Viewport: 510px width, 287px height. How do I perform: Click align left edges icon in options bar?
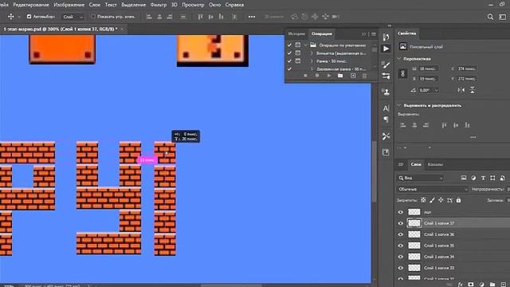(x=149, y=17)
